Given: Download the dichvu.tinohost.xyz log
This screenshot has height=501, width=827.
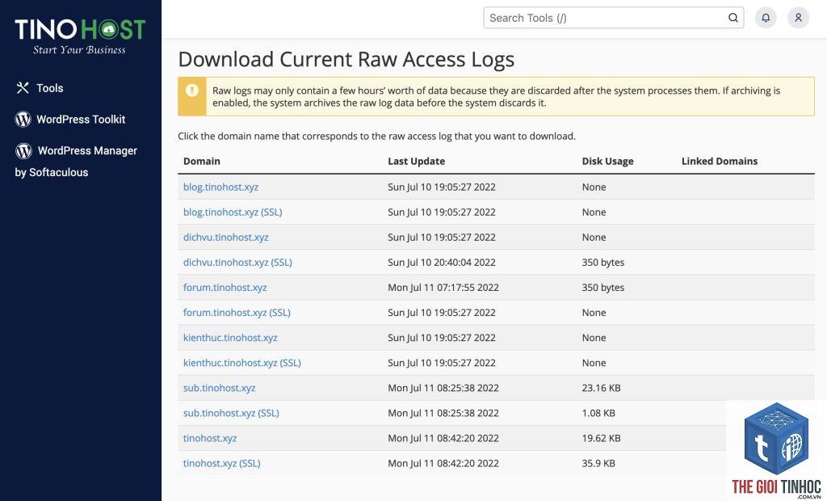Looking at the screenshot, I should [226, 238].
